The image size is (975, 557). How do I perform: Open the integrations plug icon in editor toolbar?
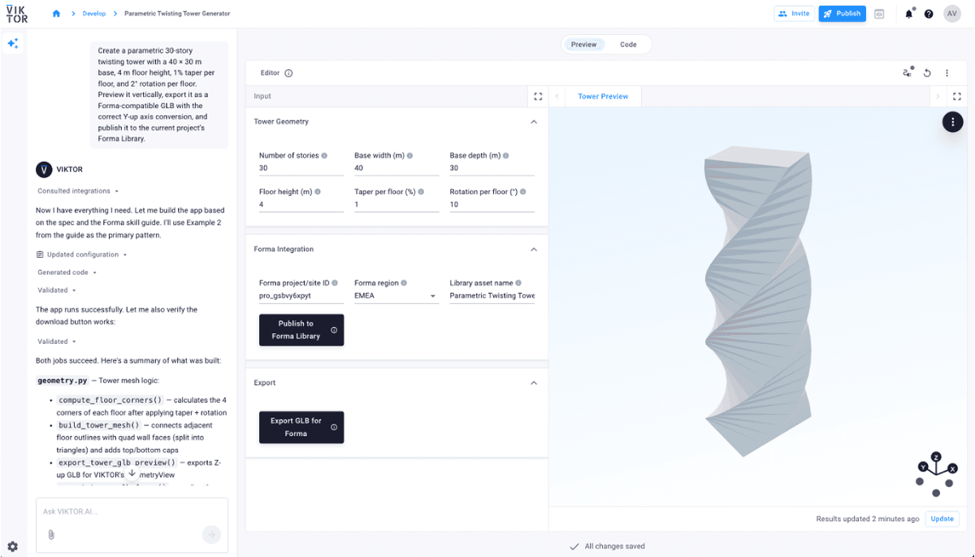tap(908, 73)
